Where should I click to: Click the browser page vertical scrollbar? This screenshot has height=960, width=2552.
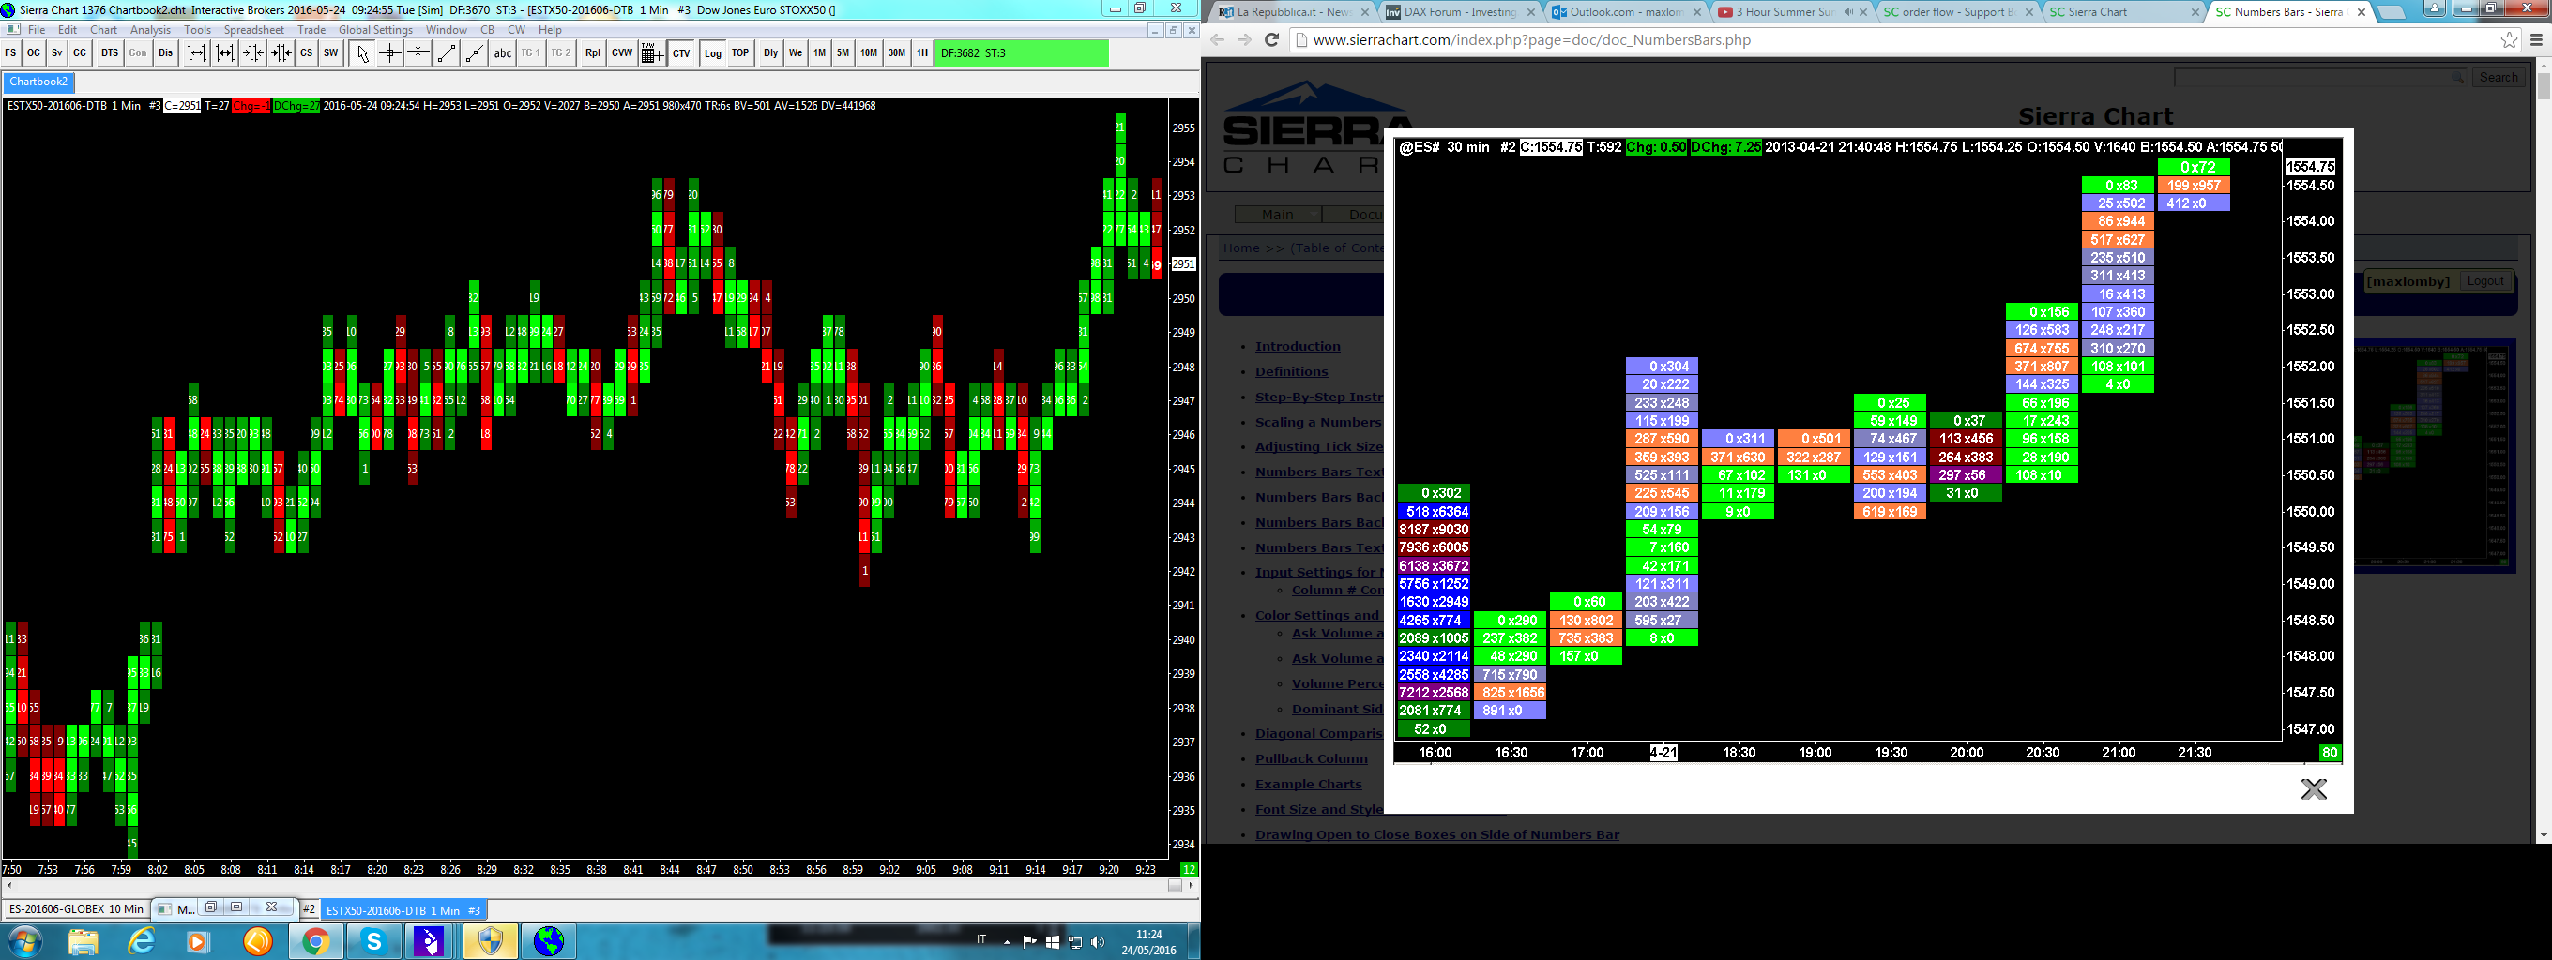pyautogui.click(x=2543, y=84)
